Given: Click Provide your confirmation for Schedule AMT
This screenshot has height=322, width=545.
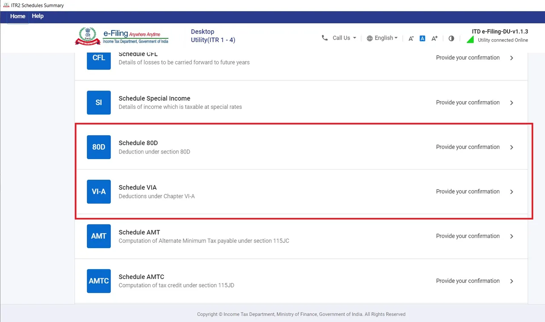Looking at the screenshot, I should pos(468,236).
